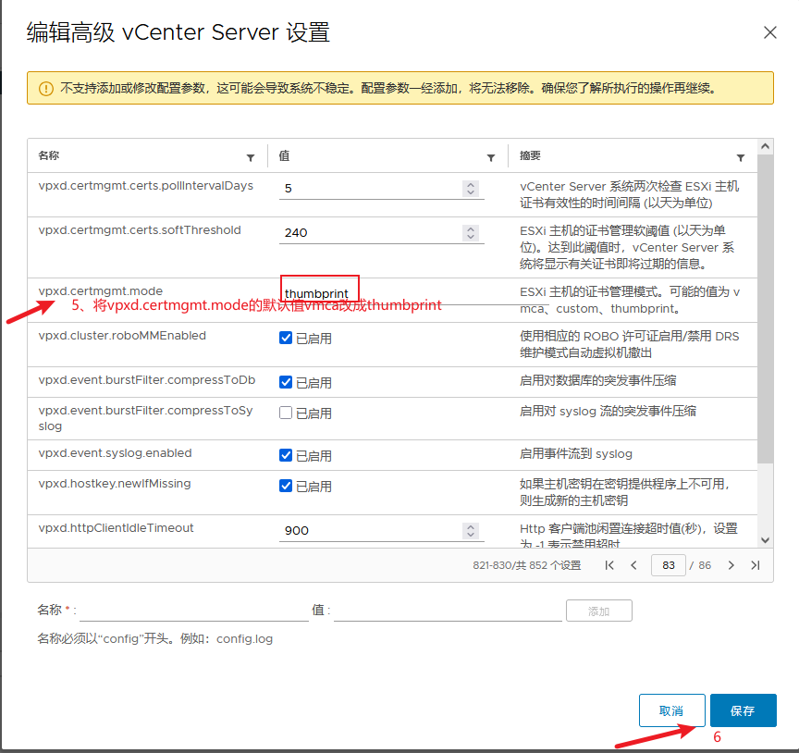Click 保存 to save settings
This screenshot has height=753, width=799.
point(743,710)
